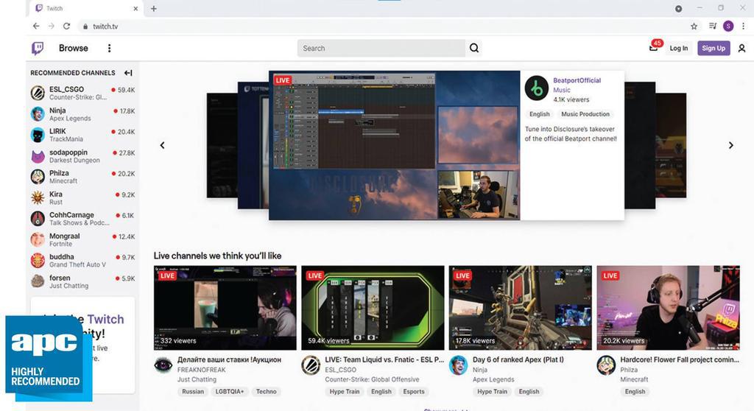Click the browser back arrow

pos(36,26)
